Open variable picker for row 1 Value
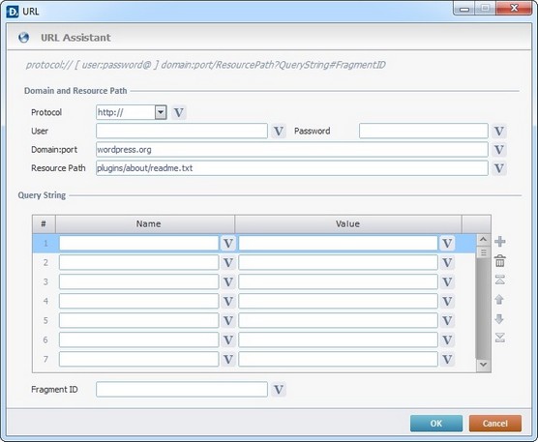Screen dimensions: 538x442 (x=447, y=244)
